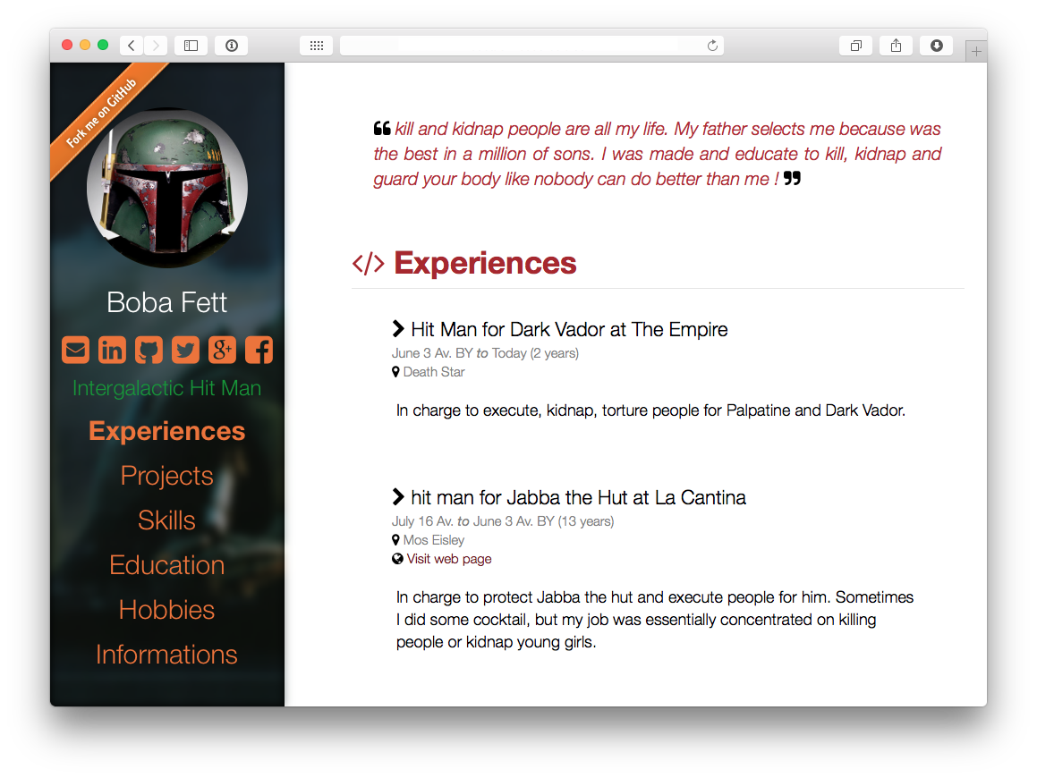Click the chevron before hit man for Jabba

click(398, 496)
